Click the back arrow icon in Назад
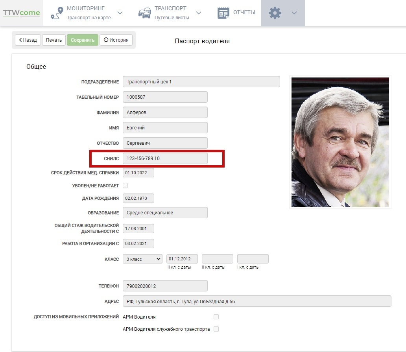406x352 pixels. 20,40
